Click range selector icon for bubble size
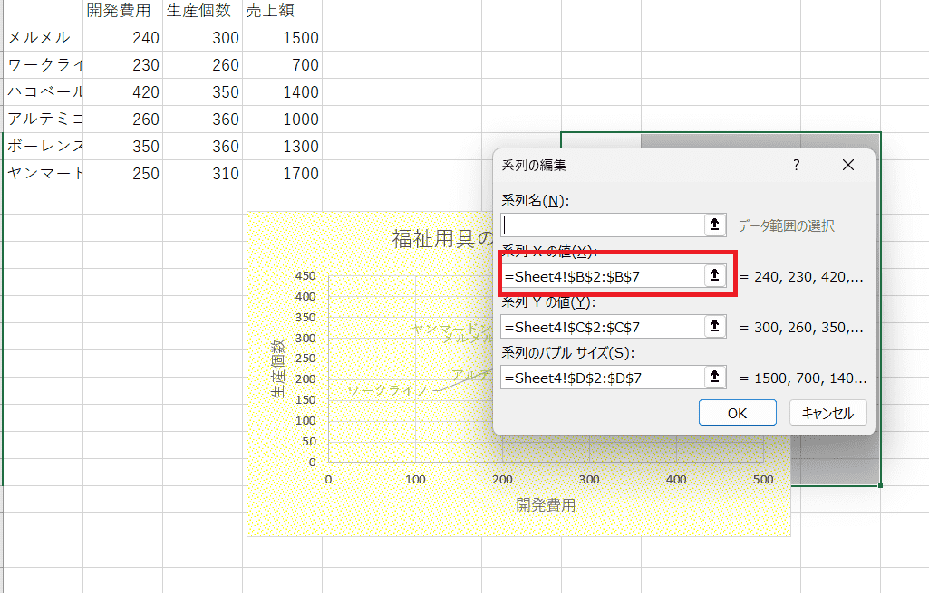This screenshot has width=929, height=593. [715, 377]
